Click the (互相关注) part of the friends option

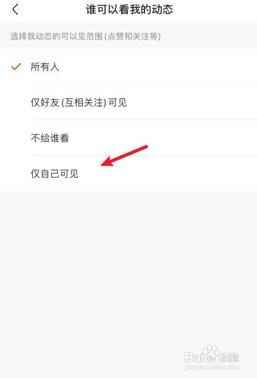point(84,103)
